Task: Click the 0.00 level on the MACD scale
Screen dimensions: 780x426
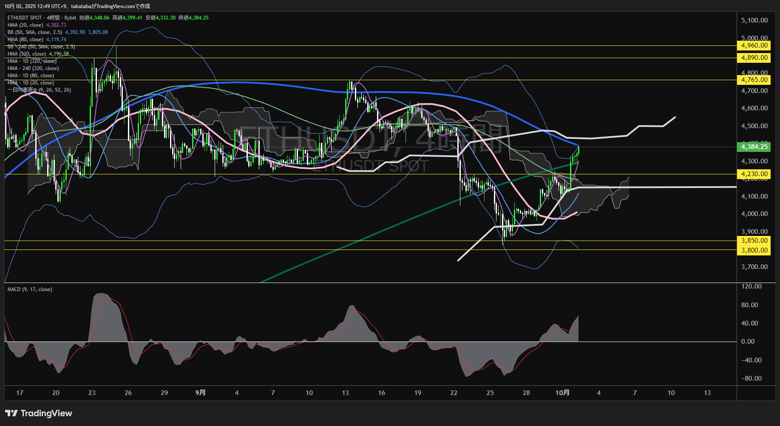Action: pyautogui.click(x=748, y=342)
